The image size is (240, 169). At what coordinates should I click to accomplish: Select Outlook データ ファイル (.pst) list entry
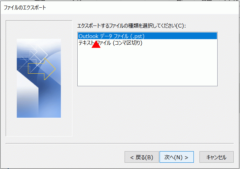coord(147,36)
